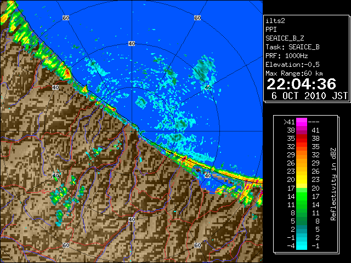Click the "40" range label west-southwest near green echoes

pos(55,175)
